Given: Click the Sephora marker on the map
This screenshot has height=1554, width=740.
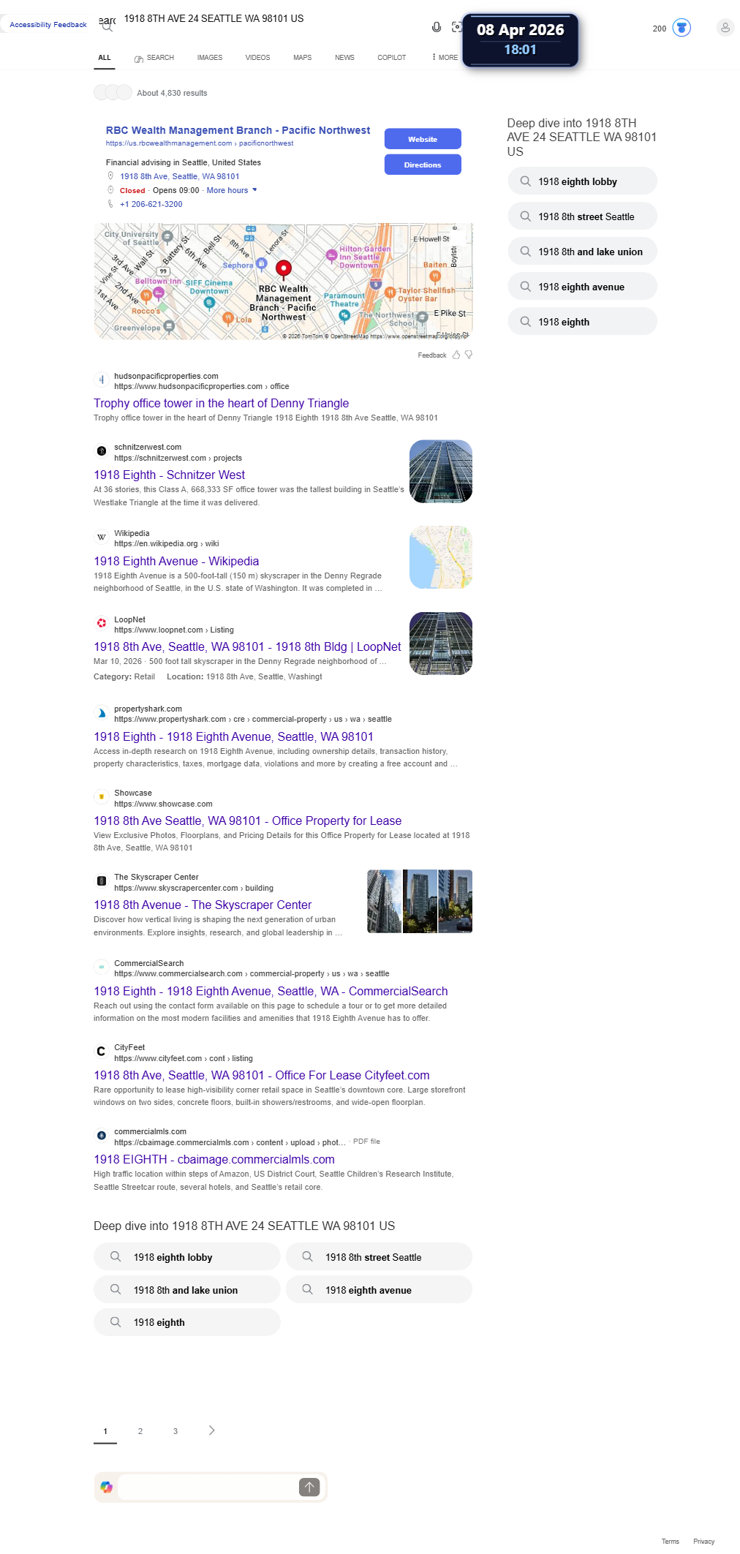Looking at the screenshot, I should 261,264.
